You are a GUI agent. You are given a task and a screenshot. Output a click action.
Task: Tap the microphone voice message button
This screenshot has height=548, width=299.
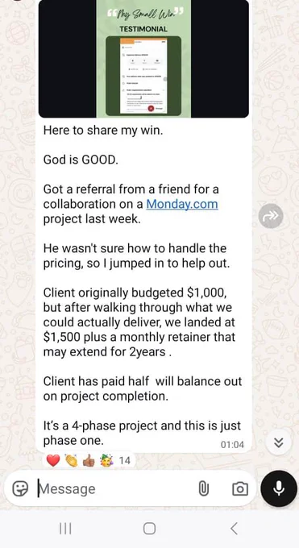tap(279, 488)
